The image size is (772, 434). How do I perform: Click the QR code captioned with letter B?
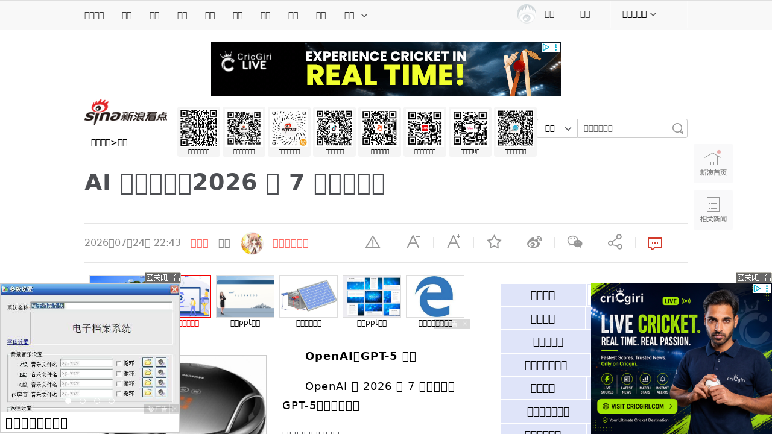470,128
